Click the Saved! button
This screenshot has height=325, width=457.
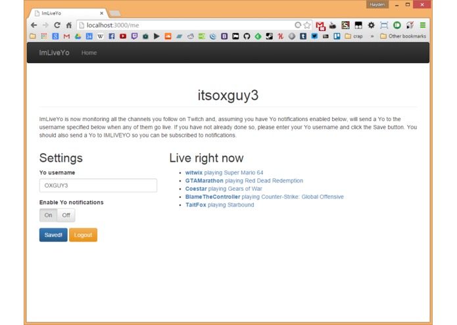coord(53,235)
